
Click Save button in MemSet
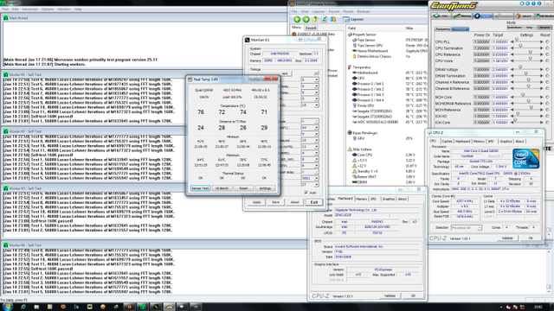click(x=275, y=202)
